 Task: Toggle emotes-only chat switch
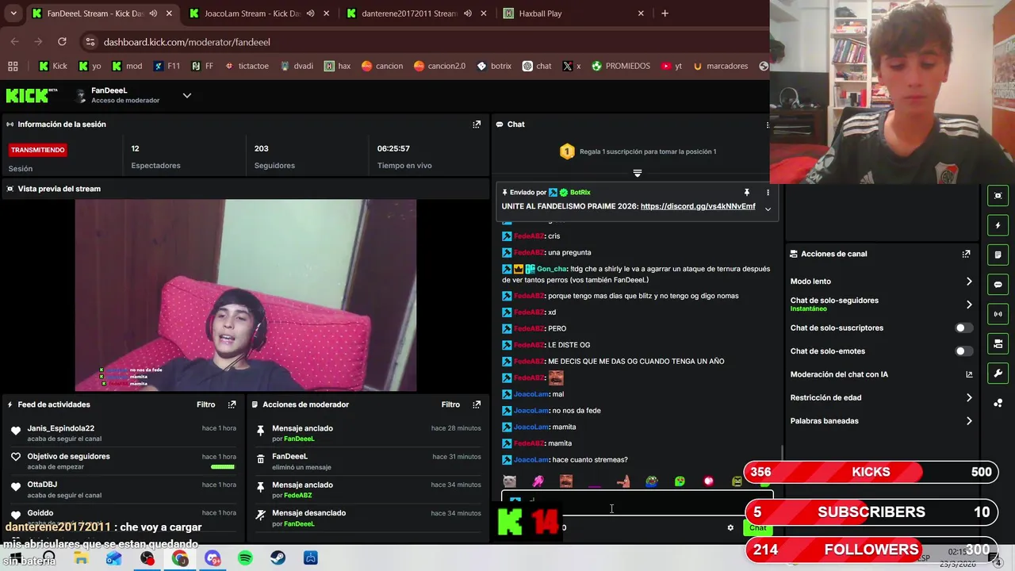963,351
